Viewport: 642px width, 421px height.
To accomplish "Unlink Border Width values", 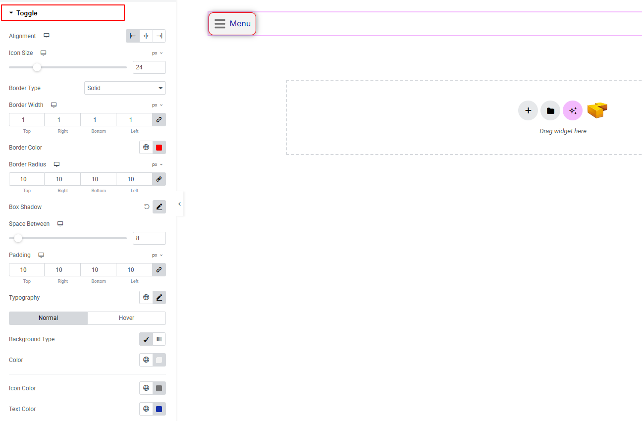I will 159,120.
